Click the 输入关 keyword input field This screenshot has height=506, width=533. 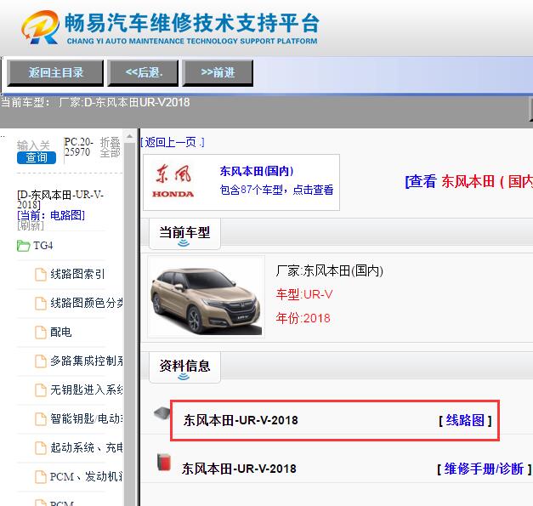(33, 145)
